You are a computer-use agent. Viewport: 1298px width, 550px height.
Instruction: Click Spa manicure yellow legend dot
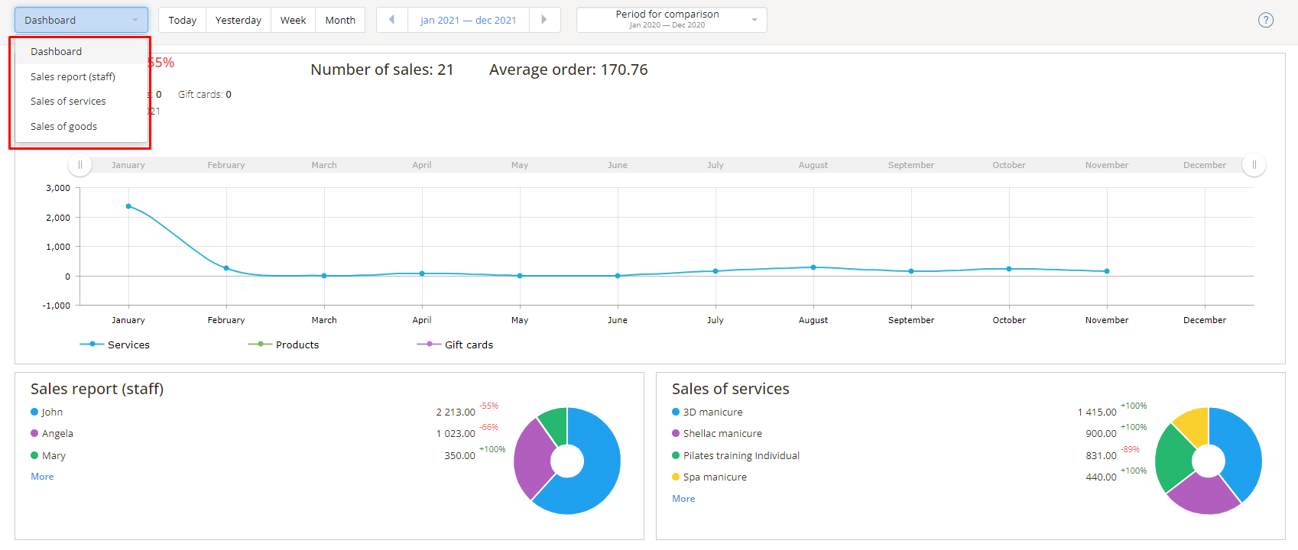[x=676, y=477]
